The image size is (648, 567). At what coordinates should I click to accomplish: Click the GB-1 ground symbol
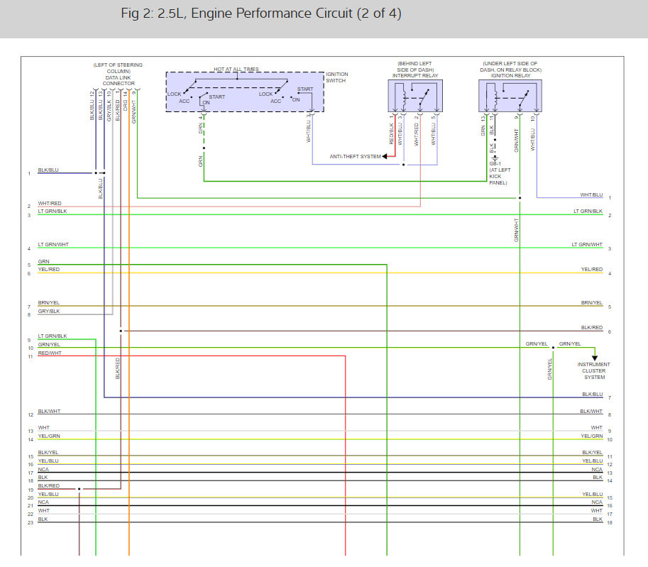pyautogui.click(x=495, y=157)
